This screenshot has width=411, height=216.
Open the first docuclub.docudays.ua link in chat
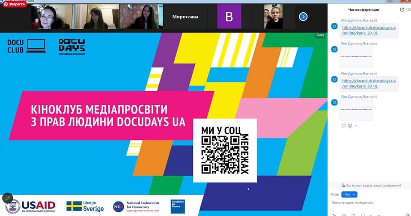click(x=369, y=30)
